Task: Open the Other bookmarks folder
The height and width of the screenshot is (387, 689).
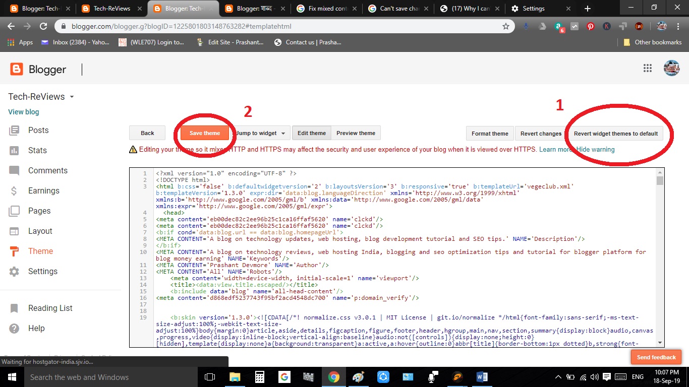Action: (x=652, y=42)
